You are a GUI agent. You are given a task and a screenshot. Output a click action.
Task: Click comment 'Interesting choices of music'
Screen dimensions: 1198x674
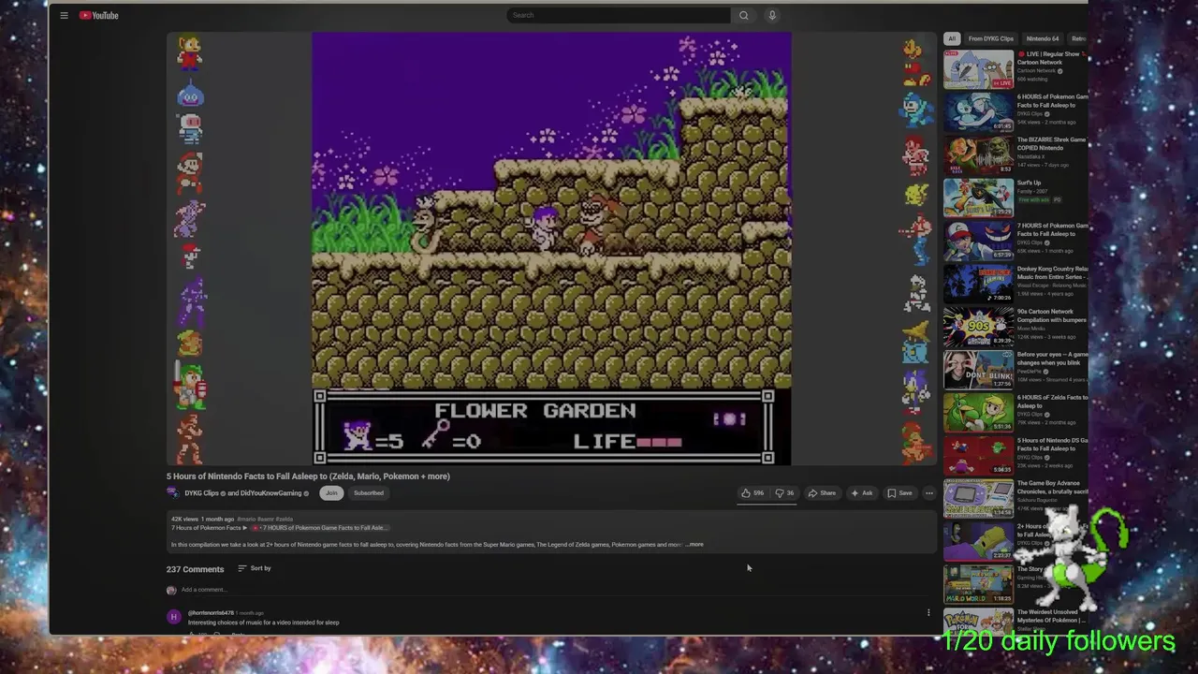click(263, 623)
